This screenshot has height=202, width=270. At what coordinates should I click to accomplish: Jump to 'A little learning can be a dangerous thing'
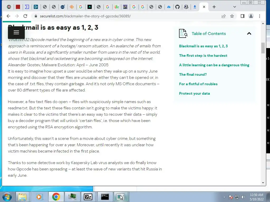(214, 65)
